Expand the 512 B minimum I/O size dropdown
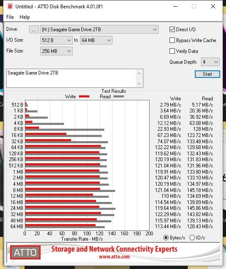The image size is (226, 269). 56,40
